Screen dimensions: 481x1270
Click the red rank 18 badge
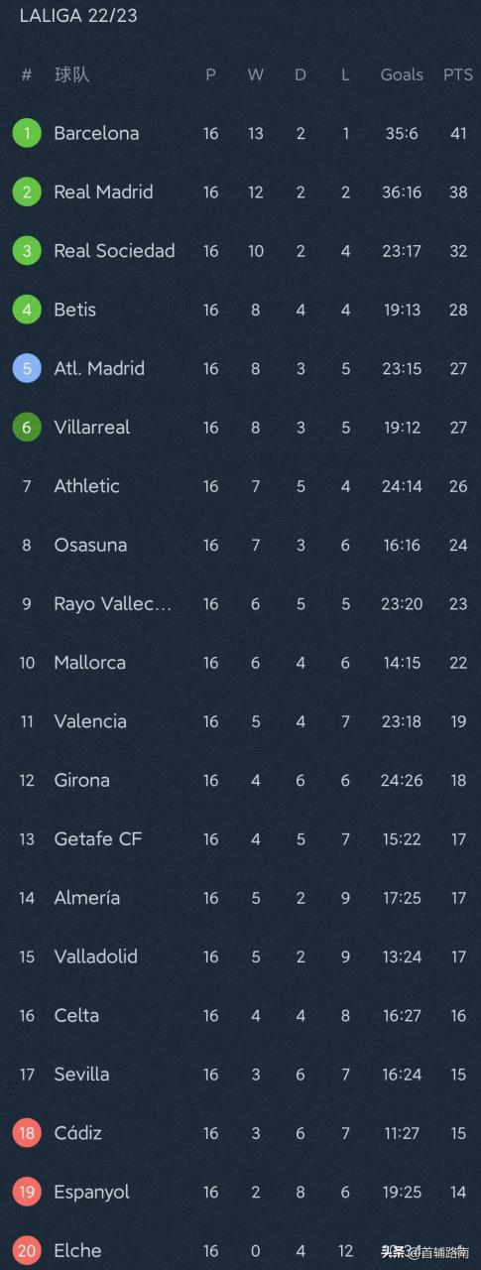tap(27, 1132)
